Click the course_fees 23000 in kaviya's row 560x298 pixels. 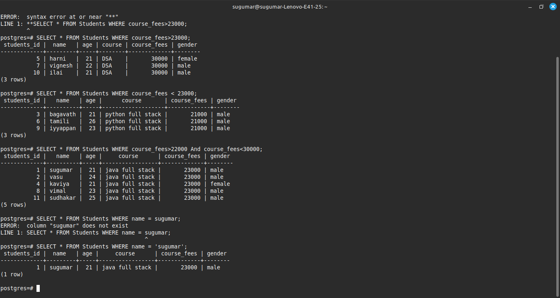(192, 184)
